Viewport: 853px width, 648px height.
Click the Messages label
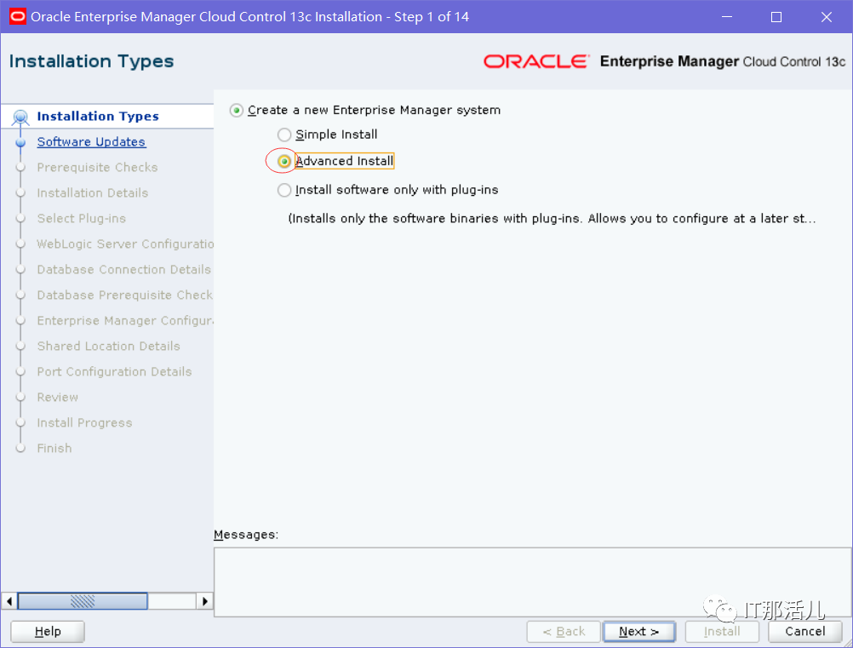(246, 535)
